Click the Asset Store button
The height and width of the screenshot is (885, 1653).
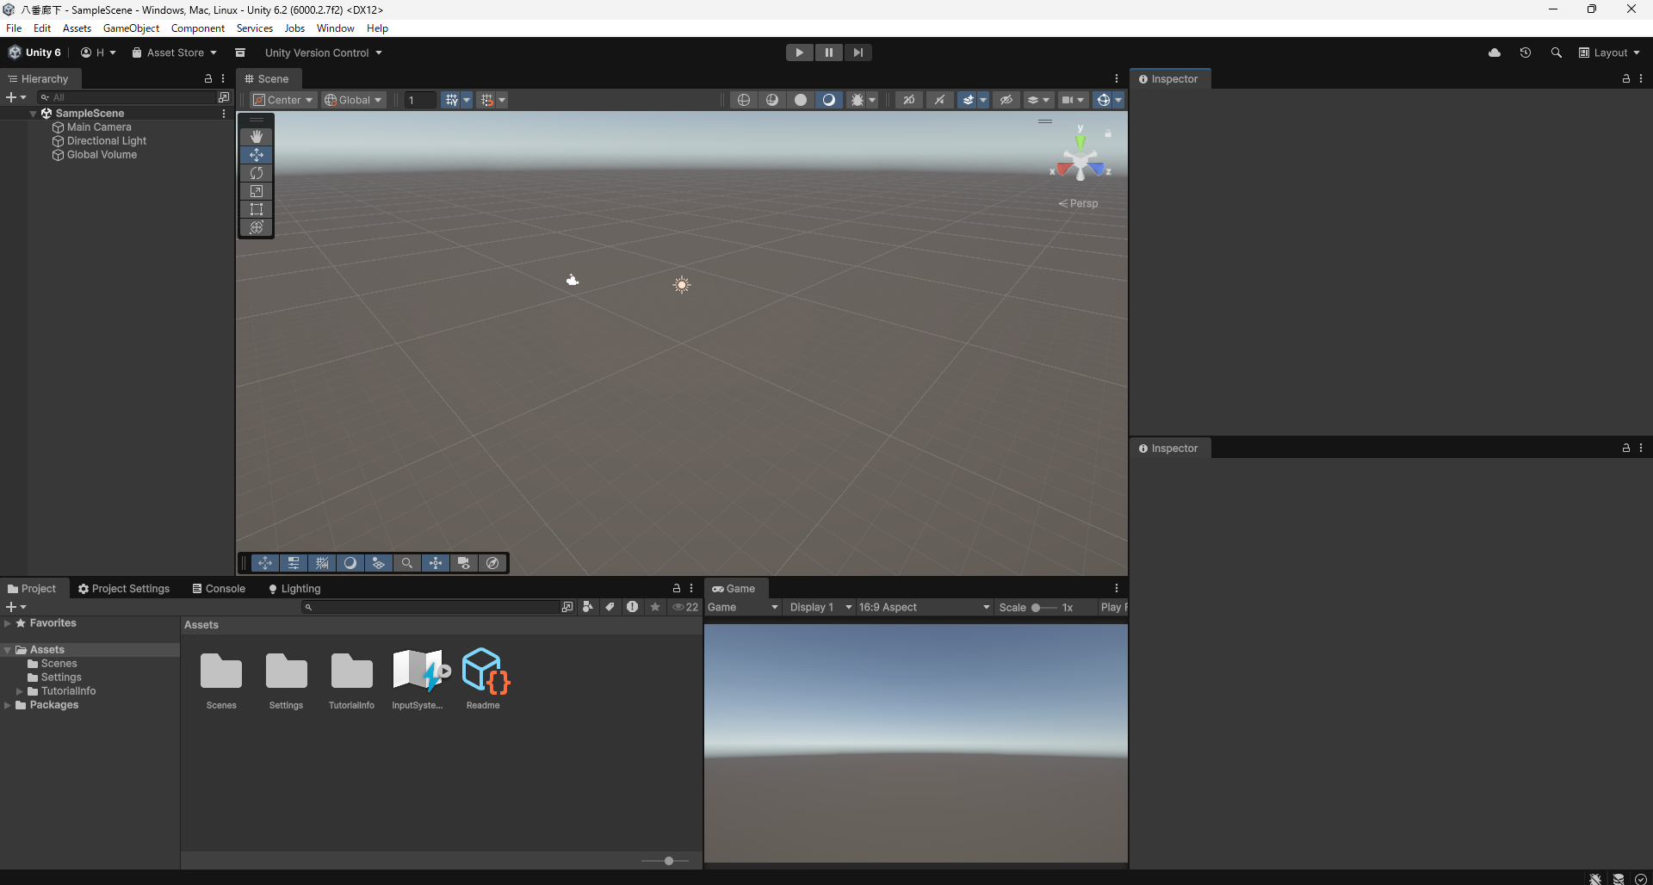tap(174, 53)
